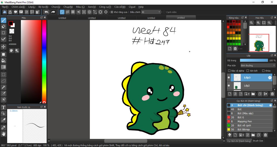
Task: Select the Bucket fill tool
Action: [x=3, y=61]
